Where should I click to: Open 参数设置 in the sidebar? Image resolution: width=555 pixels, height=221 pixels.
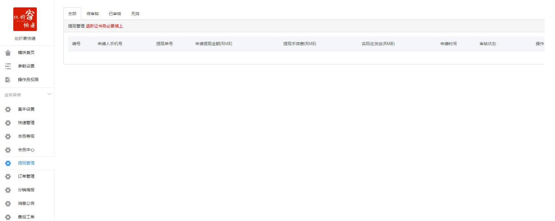(27, 66)
